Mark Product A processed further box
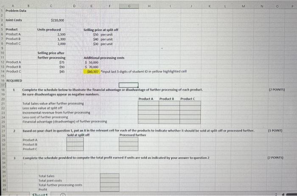This screenshot has width=297, height=196. [x=129, y=140]
